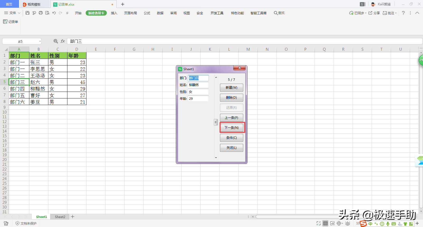The width and height of the screenshot is (423, 227).
Task: Click the 已同步 cloud sync icon
Action: [x=351, y=13]
